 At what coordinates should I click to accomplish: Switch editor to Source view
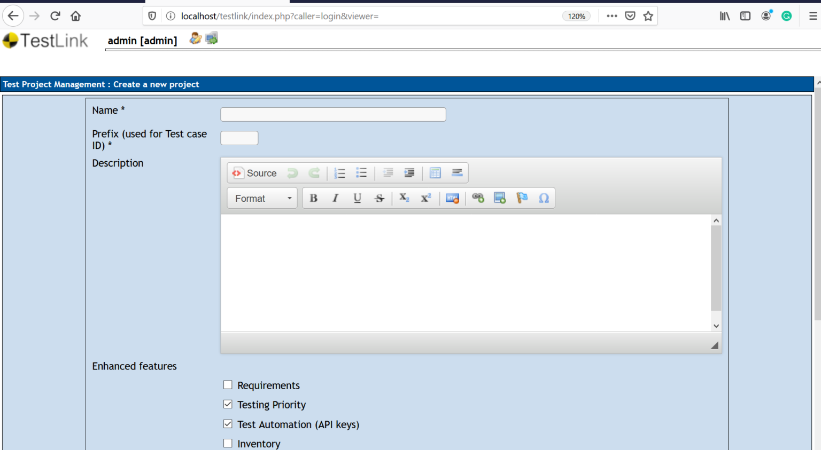coord(254,173)
